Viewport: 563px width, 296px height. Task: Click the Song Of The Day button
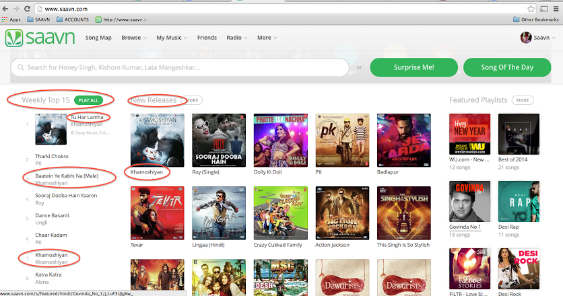[507, 67]
